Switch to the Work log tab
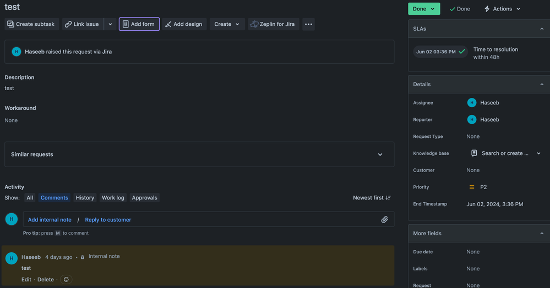Image resolution: width=550 pixels, height=288 pixels. tap(113, 198)
